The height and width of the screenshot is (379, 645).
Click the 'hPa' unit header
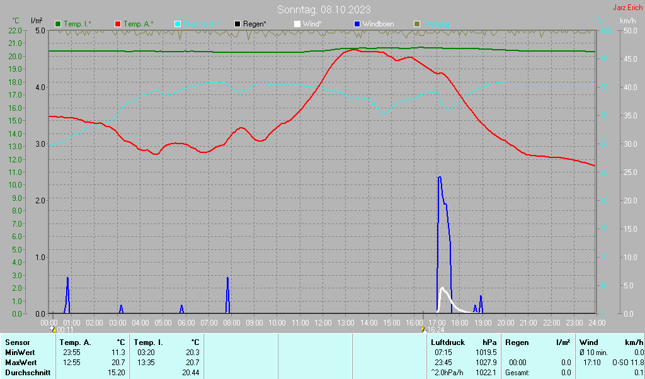pyautogui.click(x=489, y=342)
